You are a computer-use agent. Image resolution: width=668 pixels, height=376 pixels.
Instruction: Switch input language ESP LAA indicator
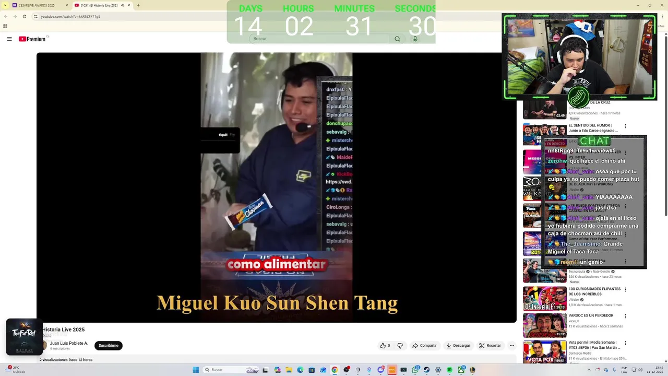(624, 369)
